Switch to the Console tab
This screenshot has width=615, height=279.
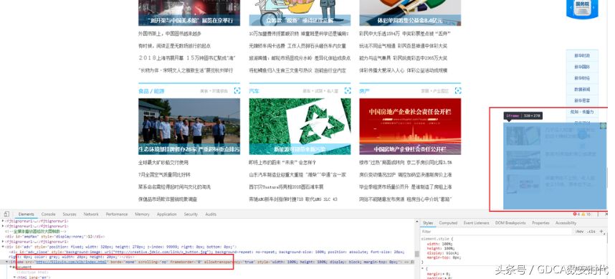coord(49,214)
